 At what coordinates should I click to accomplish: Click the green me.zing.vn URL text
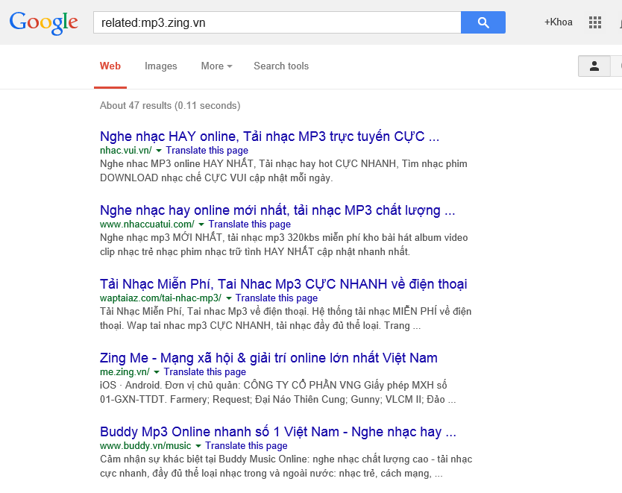click(125, 371)
